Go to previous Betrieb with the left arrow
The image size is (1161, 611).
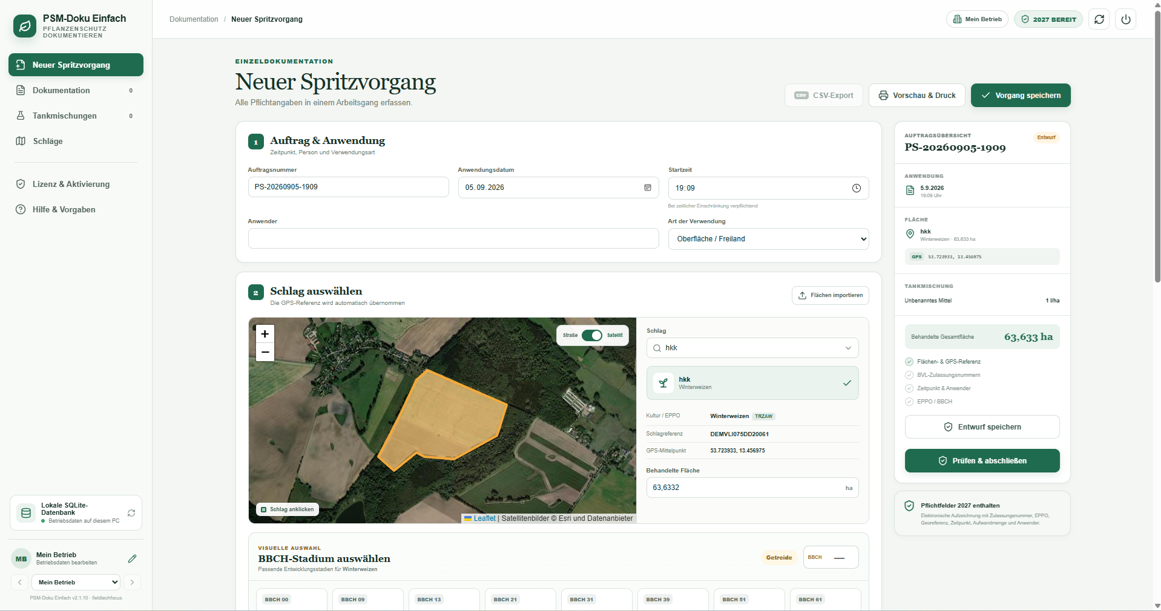20,583
